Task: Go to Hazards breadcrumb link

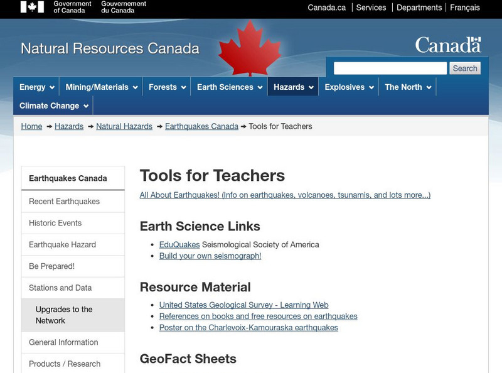Action: tap(69, 126)
